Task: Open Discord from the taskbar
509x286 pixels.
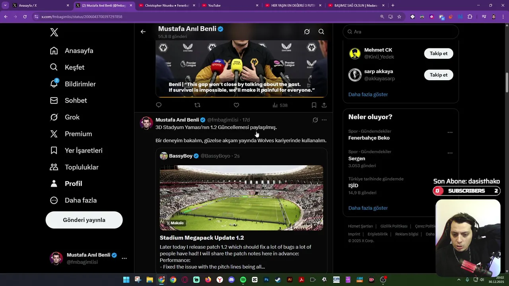Action: 231,280
